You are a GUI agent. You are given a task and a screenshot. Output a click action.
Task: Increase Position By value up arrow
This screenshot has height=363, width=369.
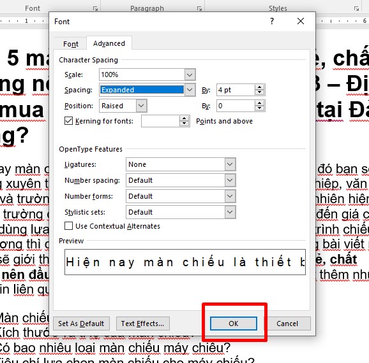point(259,103)
